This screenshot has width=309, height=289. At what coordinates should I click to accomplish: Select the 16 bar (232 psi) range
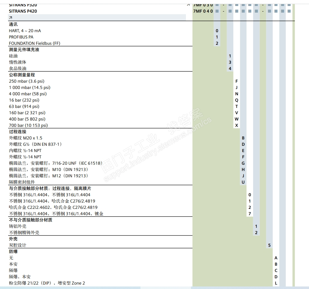pyautogui.click(x=24, y=100)
